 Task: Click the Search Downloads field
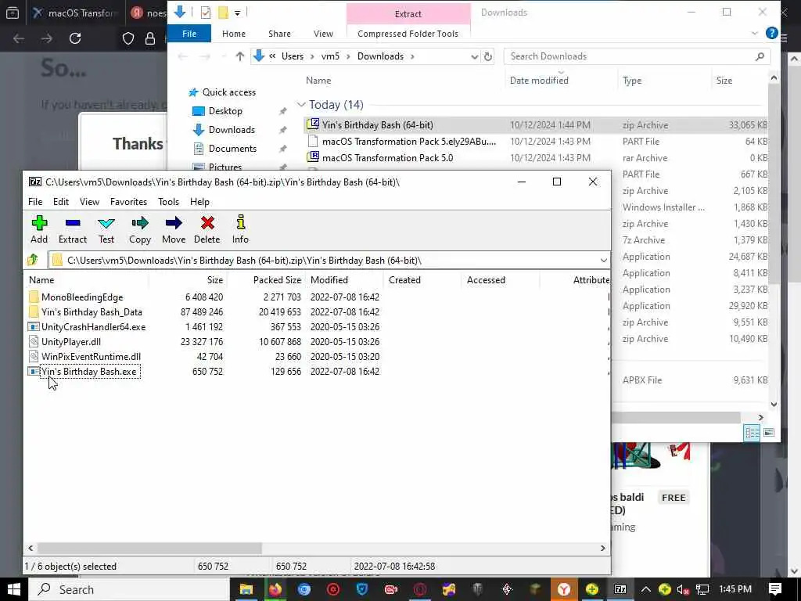tap(637, 56)
